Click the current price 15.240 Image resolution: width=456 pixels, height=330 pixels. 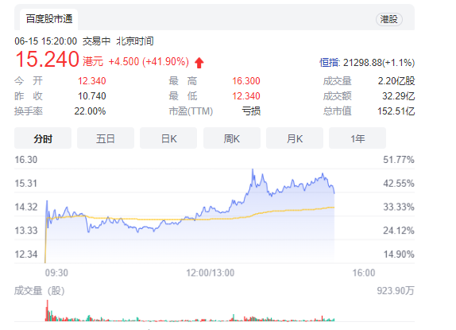click(x=47, y=60)
